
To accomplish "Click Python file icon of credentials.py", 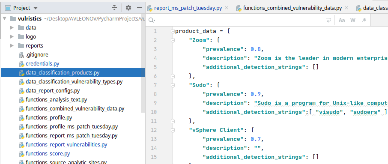I will click(21, 64).
